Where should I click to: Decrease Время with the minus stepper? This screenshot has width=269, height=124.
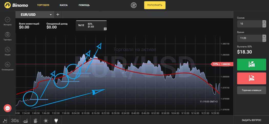click(x=264, y=40)
